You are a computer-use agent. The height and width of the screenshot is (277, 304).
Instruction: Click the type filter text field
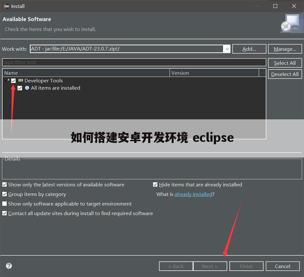(x=134, y=62)
